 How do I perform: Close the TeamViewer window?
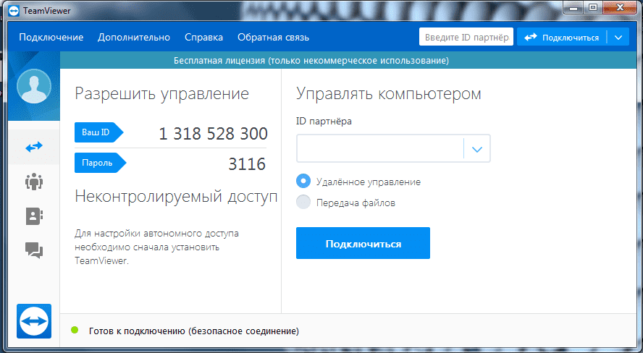[x=619, y=7]
